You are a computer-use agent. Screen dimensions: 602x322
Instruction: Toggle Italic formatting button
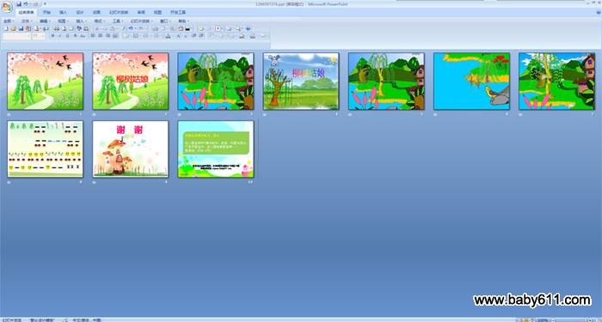coord(60,36)
